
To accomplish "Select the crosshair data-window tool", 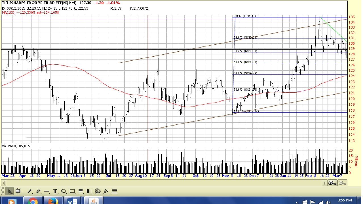I will (18, 191).
